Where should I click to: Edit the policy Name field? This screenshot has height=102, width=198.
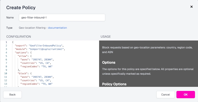pos(62,18)
